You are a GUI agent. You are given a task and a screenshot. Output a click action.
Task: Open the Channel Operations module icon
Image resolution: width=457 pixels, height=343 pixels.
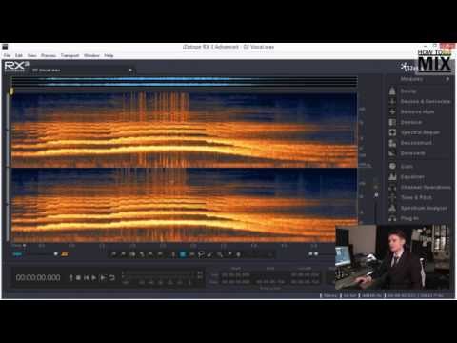click(392, 188)
